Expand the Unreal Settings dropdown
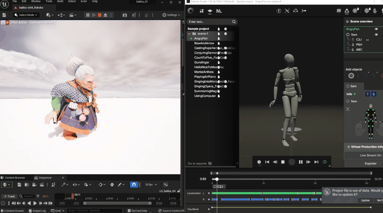The image size is (383, 213). tap(171, 15)
